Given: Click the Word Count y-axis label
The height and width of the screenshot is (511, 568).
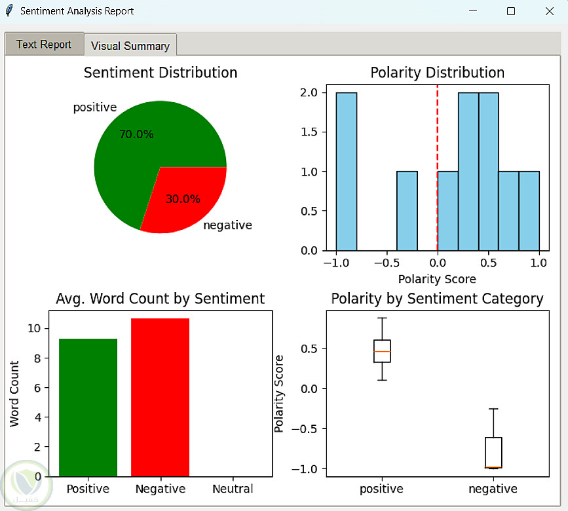Looking at the screenshot, I should coord(14,394).
